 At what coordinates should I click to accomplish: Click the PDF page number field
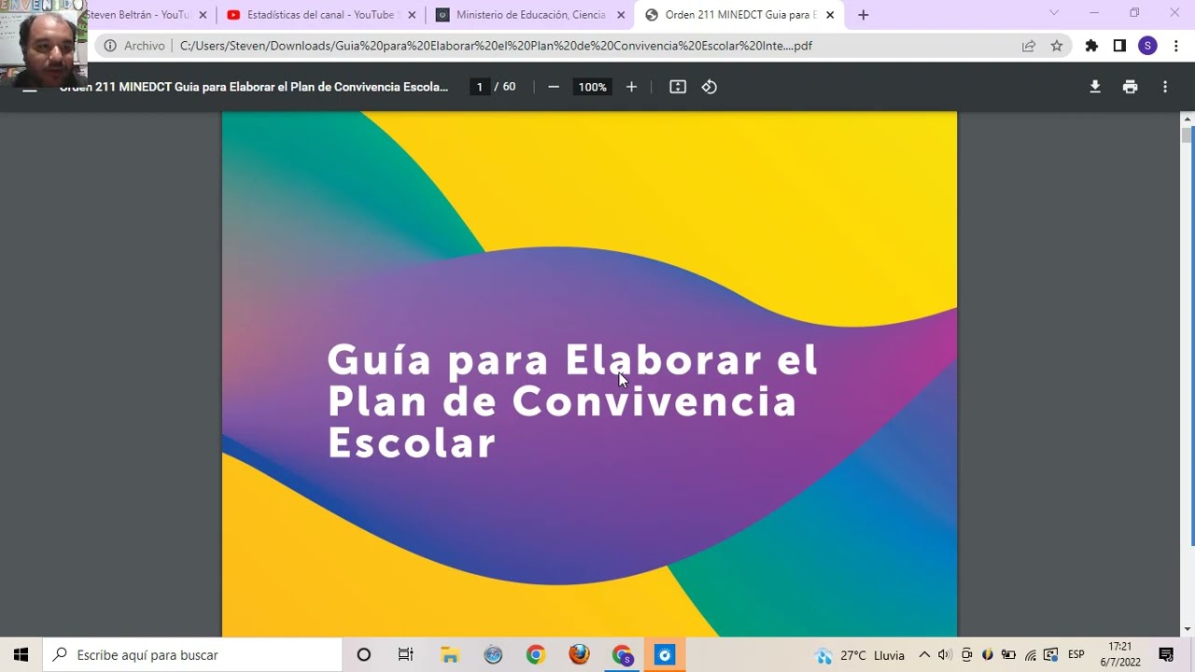[480, 87]
